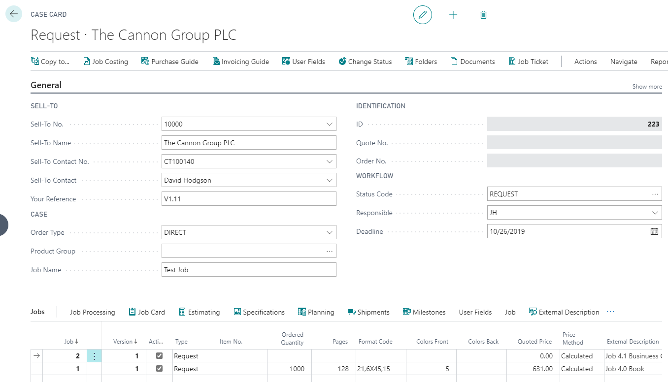Open Deadline calendar picker icon

click(655, 231)
